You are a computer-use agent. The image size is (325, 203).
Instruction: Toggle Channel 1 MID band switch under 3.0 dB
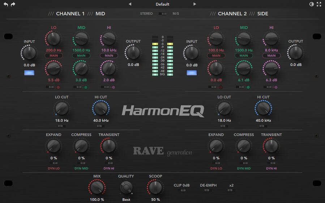(x=77, y=87)
